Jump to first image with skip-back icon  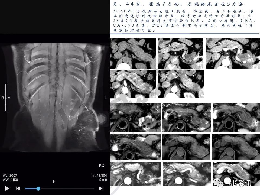pos(18,188)
